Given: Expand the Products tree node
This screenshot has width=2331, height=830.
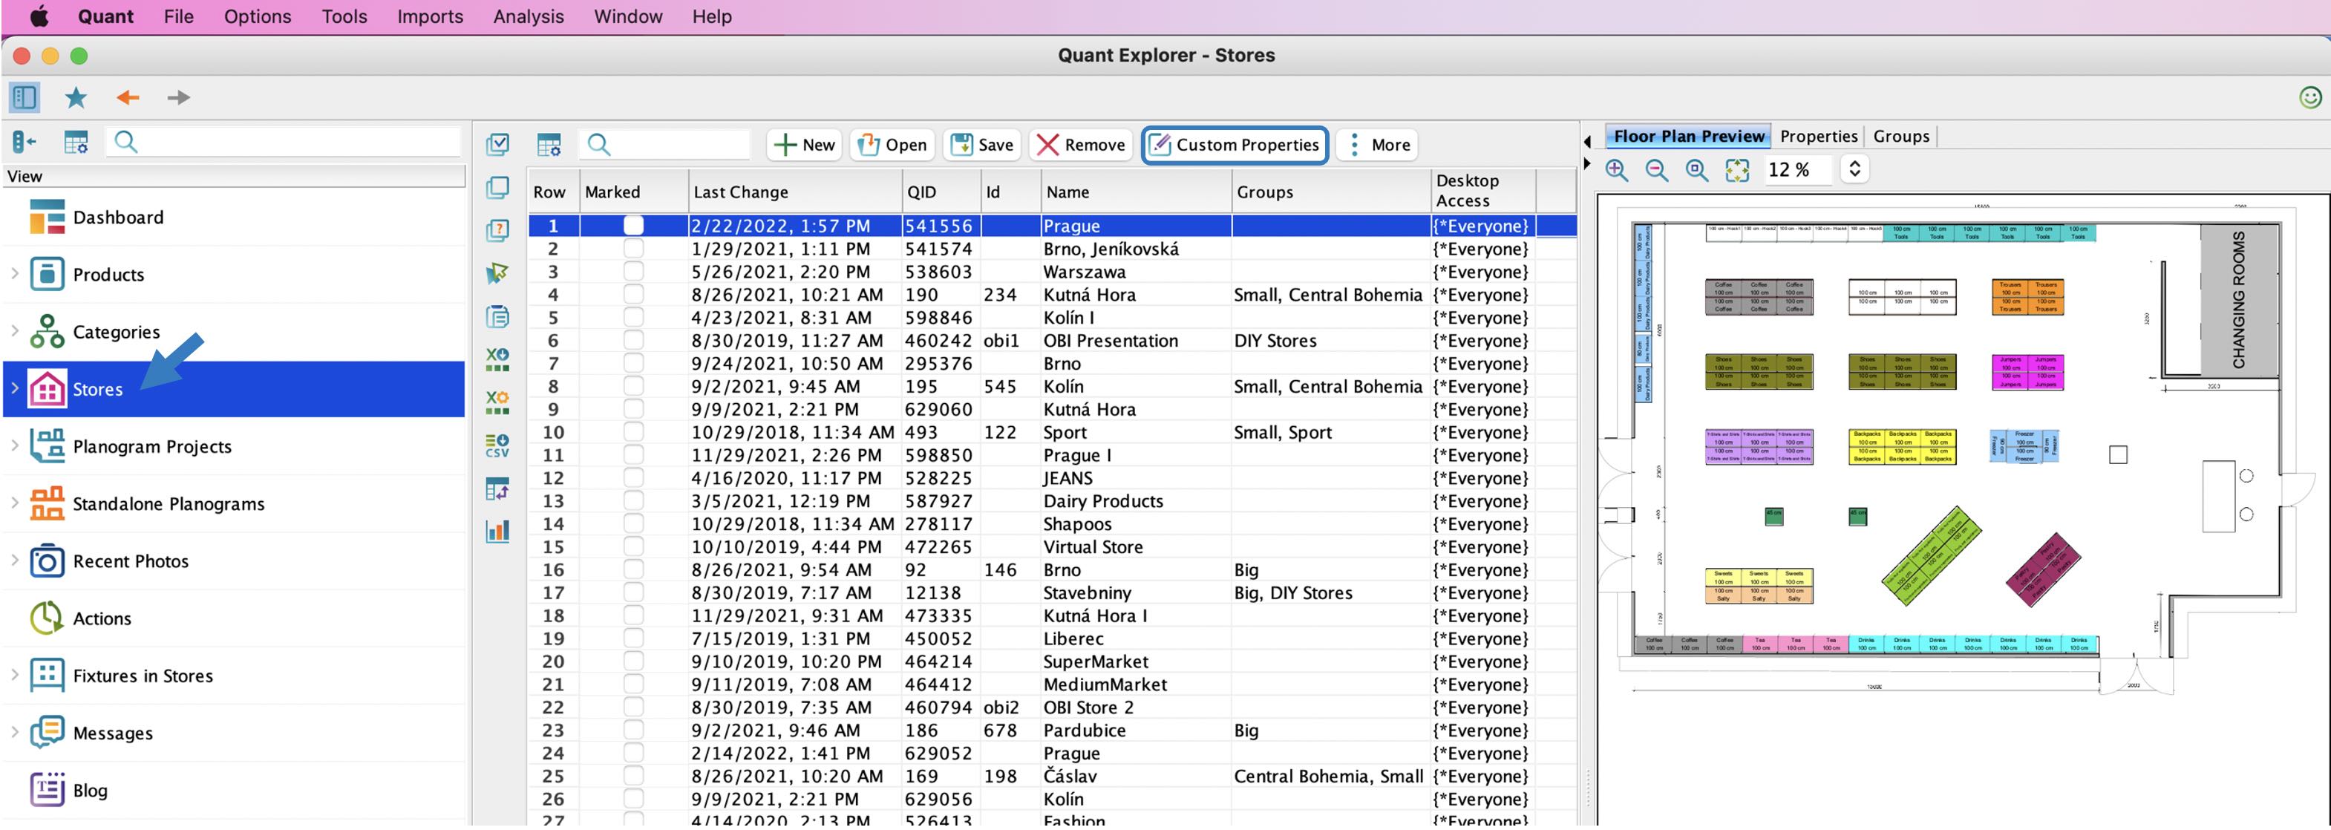Looking at the screenshot, I should [x=15, y=273].
